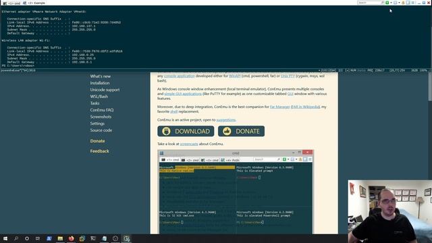The height and width of the screenshot is (243, 432).
Task: Follow the Far Manager hyperlink
Action: click(x=279, y=107)
